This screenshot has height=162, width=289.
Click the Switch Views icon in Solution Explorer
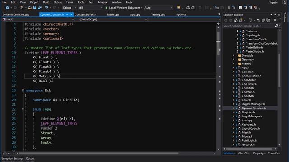[241, 20]
